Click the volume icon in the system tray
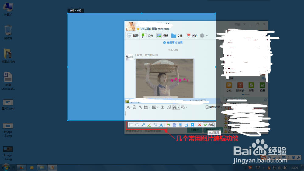 279,168
